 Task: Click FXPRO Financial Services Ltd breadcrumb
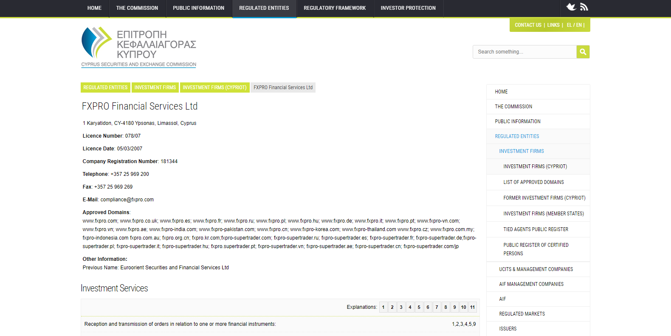[x=283, y=88]
